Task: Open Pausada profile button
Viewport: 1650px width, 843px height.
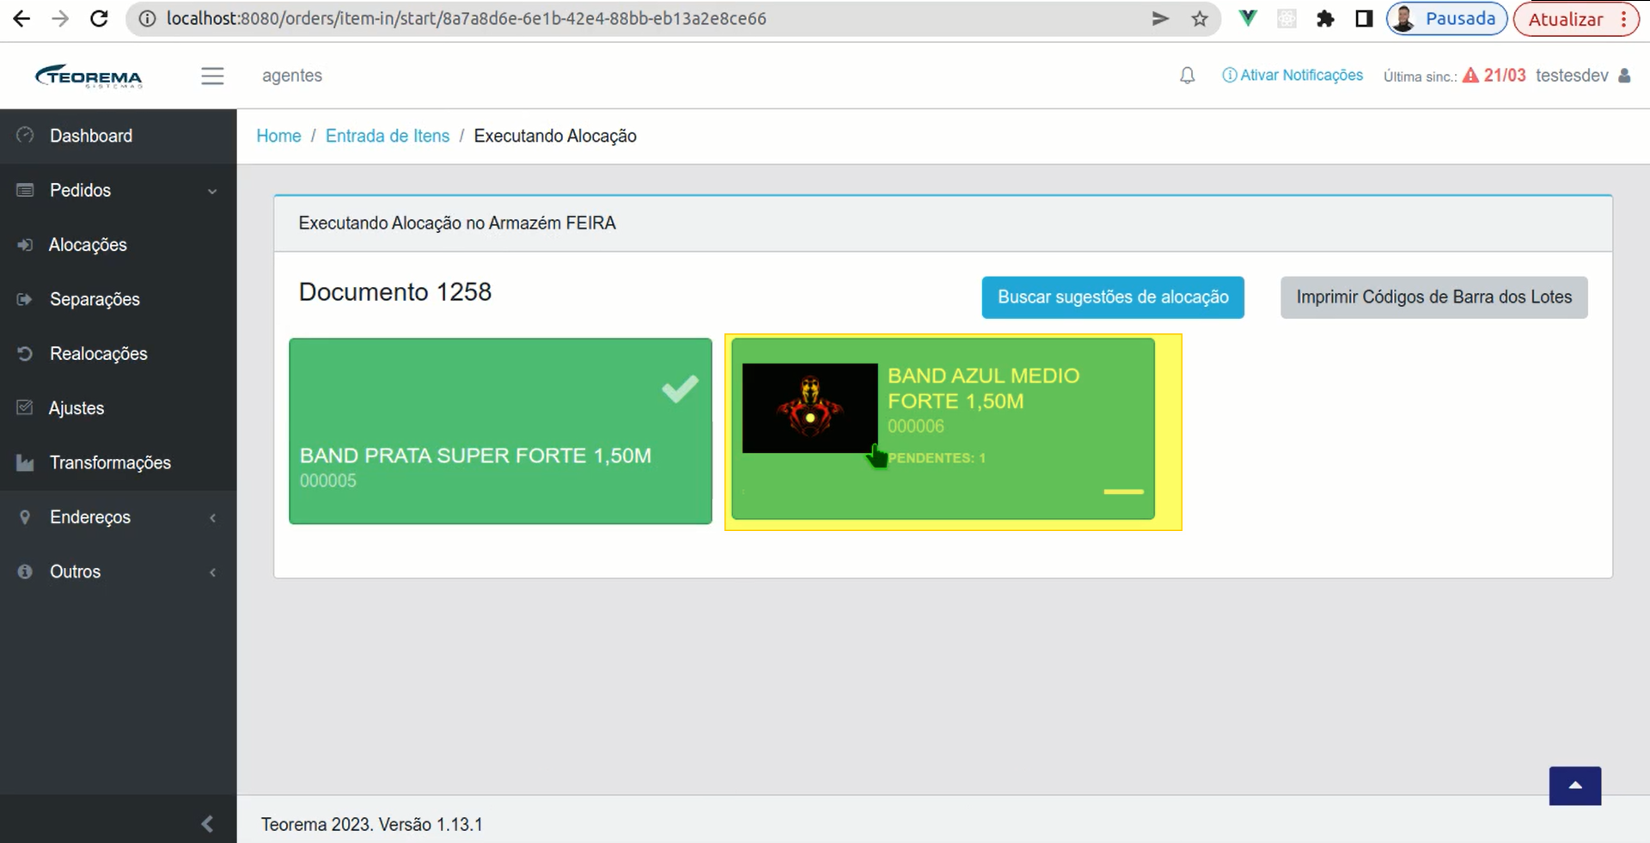Action: [1446, 19]
